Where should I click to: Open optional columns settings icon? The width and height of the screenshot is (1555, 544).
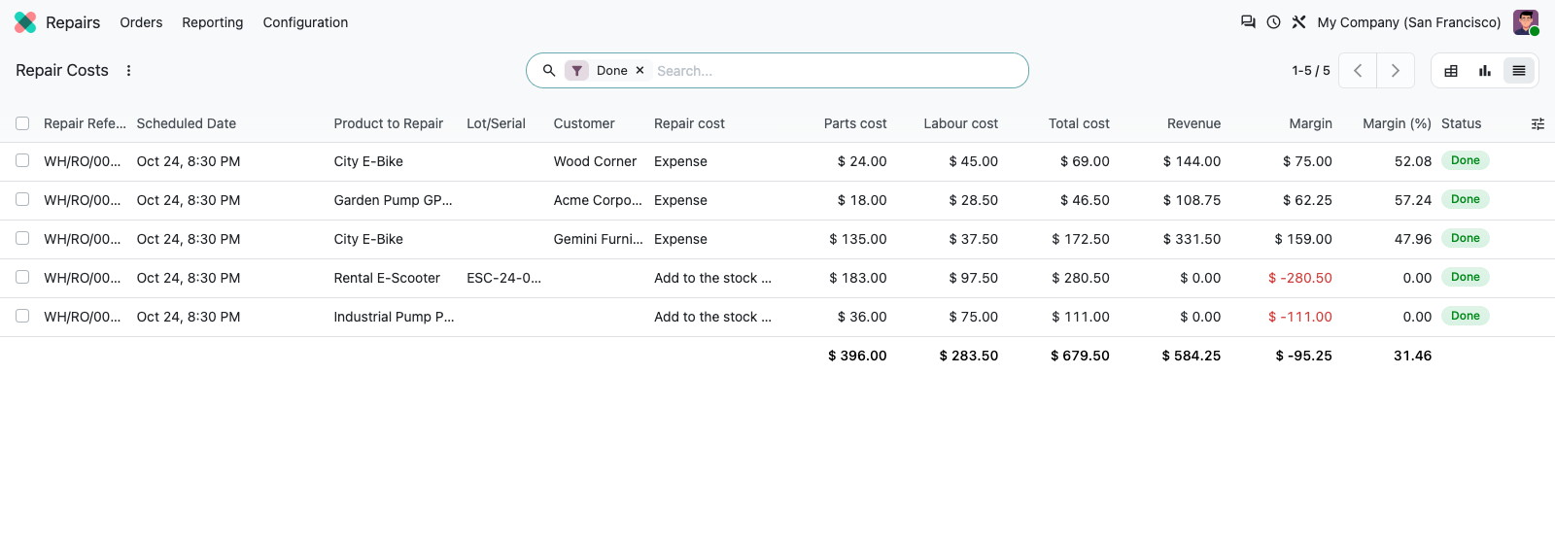1538,123
